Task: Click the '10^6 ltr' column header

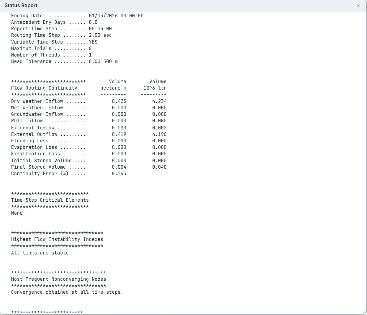Action: [155, 88]
